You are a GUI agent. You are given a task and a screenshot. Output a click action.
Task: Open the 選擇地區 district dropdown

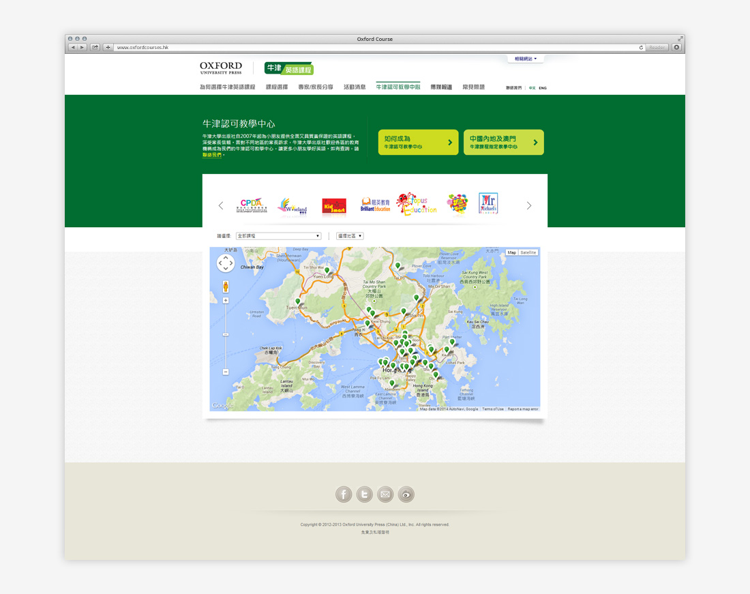click(350, 236)
